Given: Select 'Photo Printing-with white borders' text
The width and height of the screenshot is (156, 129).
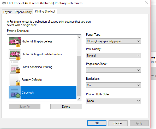Looking at the screenshot, I should (42, 54).
